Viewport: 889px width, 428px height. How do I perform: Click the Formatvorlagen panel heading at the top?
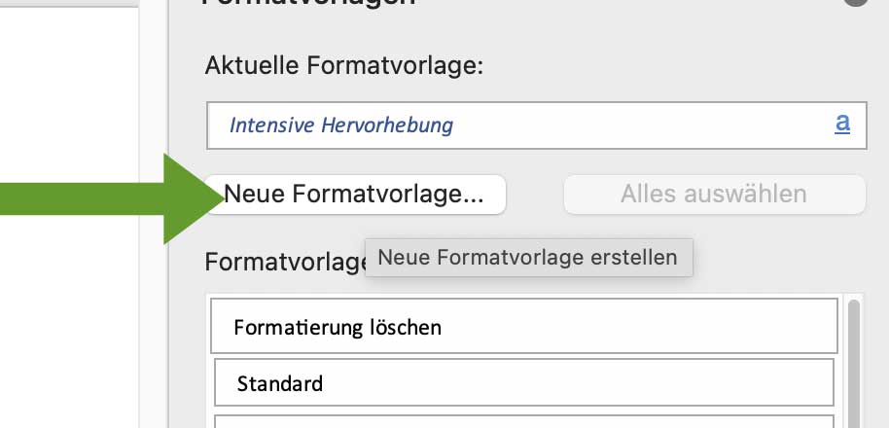tap(309, 3)
